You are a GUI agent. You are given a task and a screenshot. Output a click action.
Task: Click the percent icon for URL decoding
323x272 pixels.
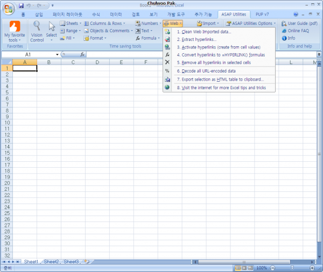[167, 71]
